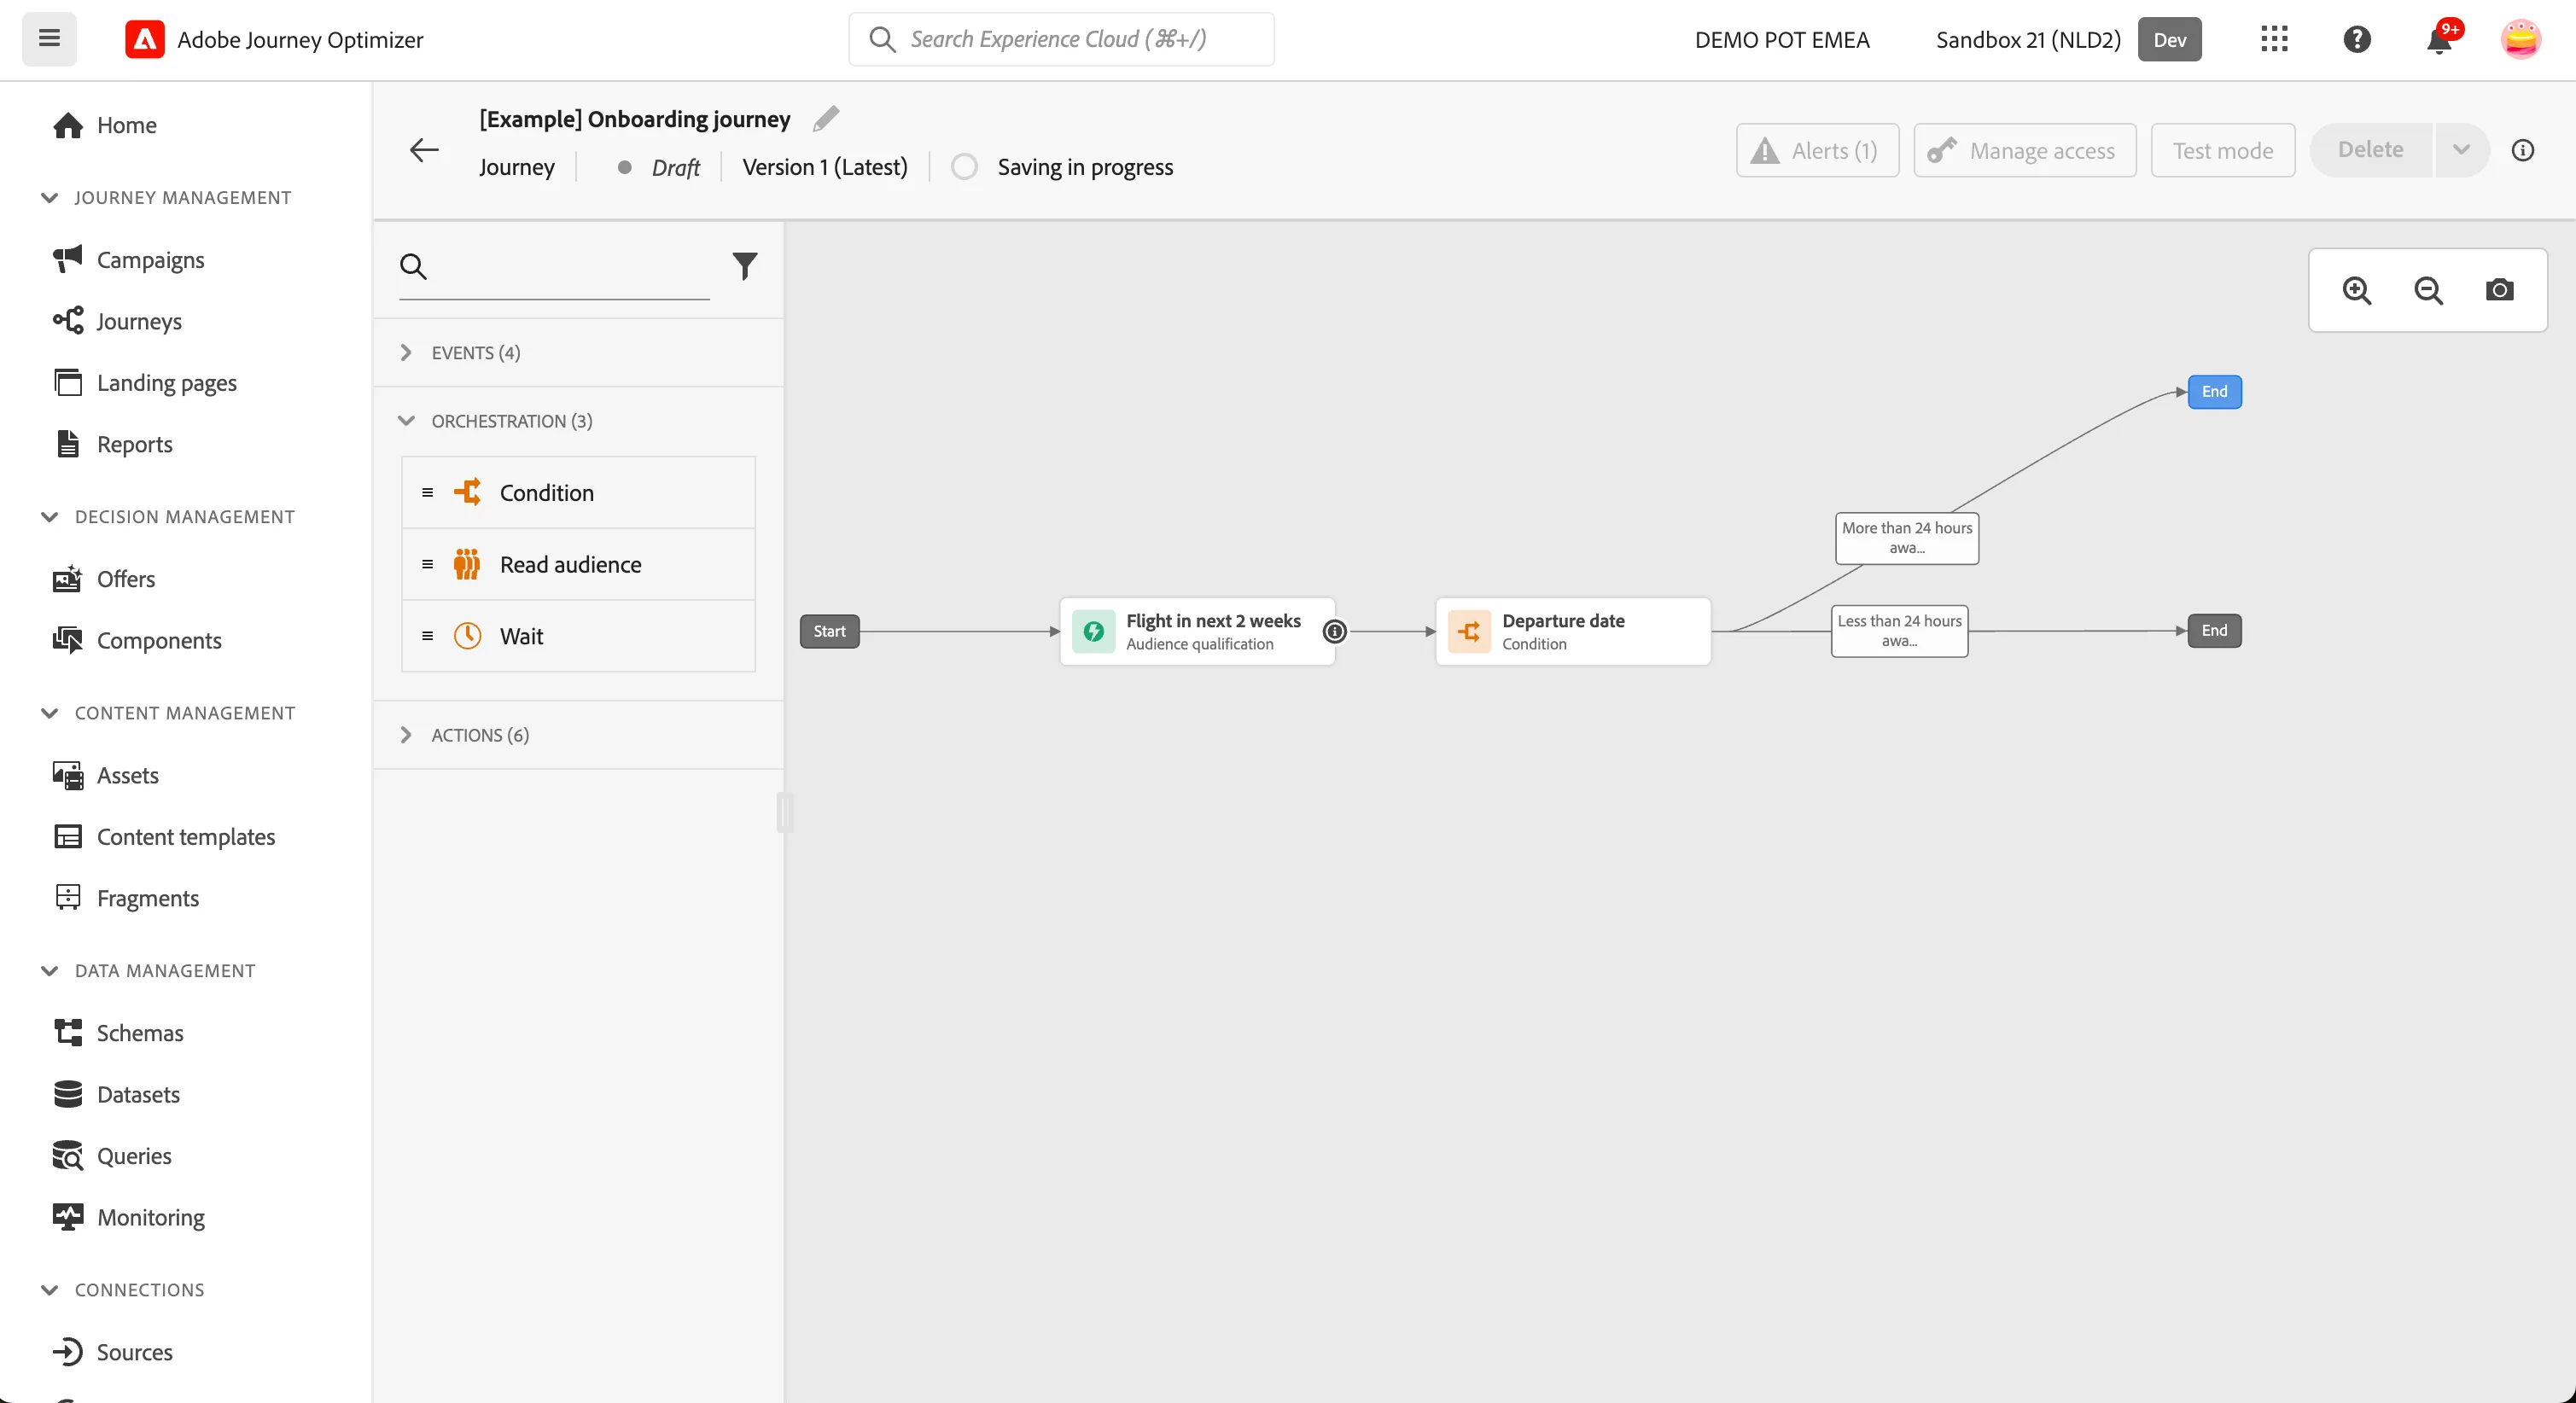Image resolution: width=2576 pixels, height=1403 pixels.
Task: Click the 'More than 24 hours awa...' path label
Action: [x=1906, y=538]
